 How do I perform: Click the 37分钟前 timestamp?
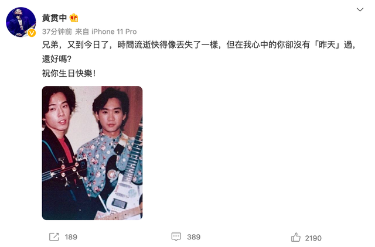pyautogui.click(x=57, y=32)
